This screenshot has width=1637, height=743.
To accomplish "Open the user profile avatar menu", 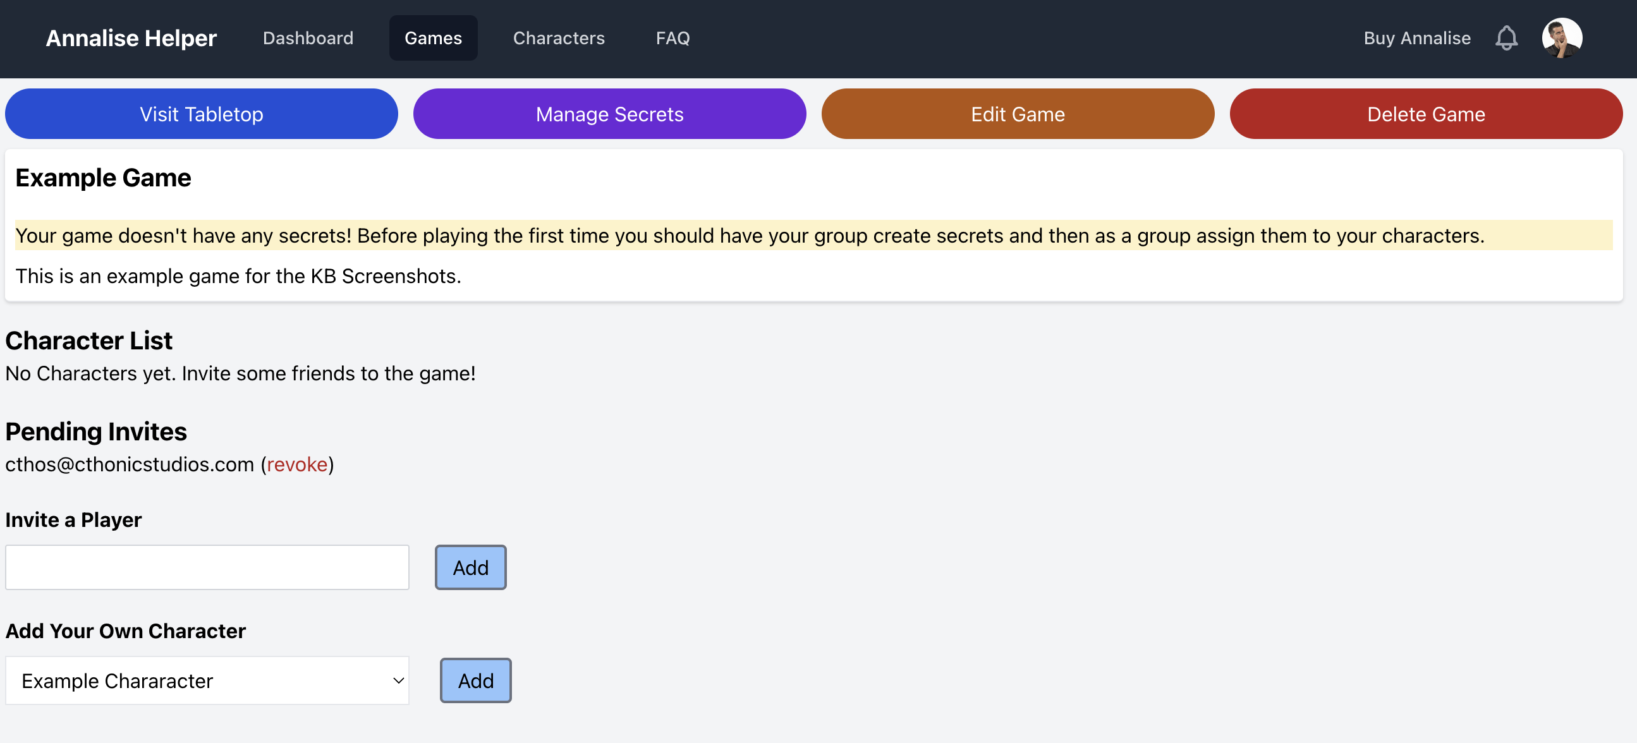I will click(x=1561, y=38).
